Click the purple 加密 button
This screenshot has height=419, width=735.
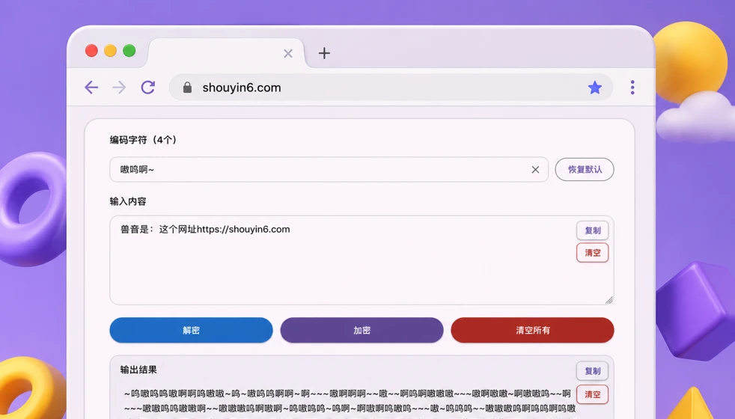coord(362,330)
